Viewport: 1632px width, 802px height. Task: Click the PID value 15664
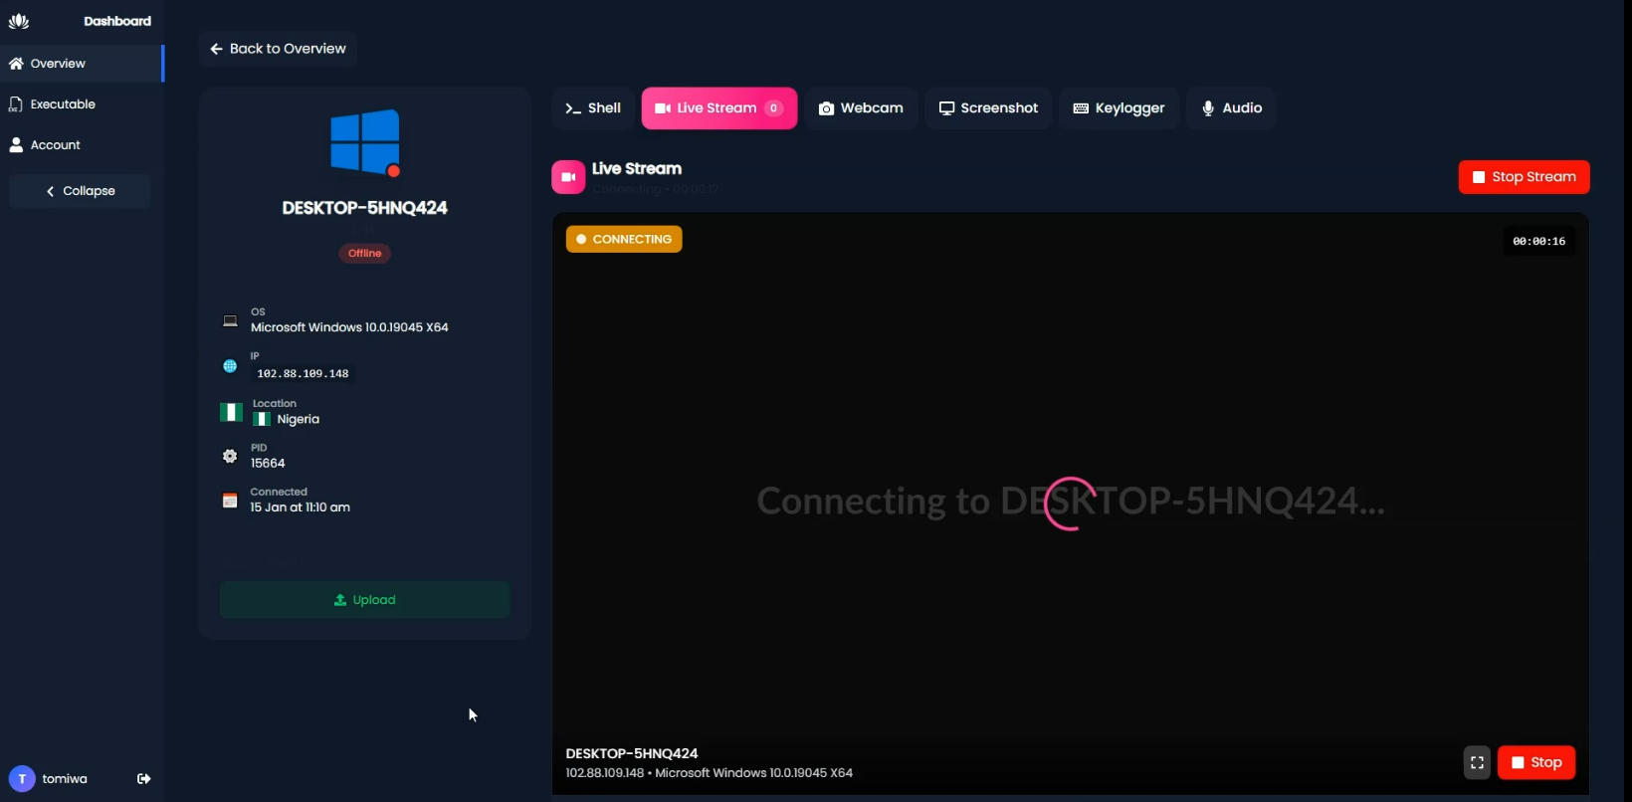tap(268, 464)
